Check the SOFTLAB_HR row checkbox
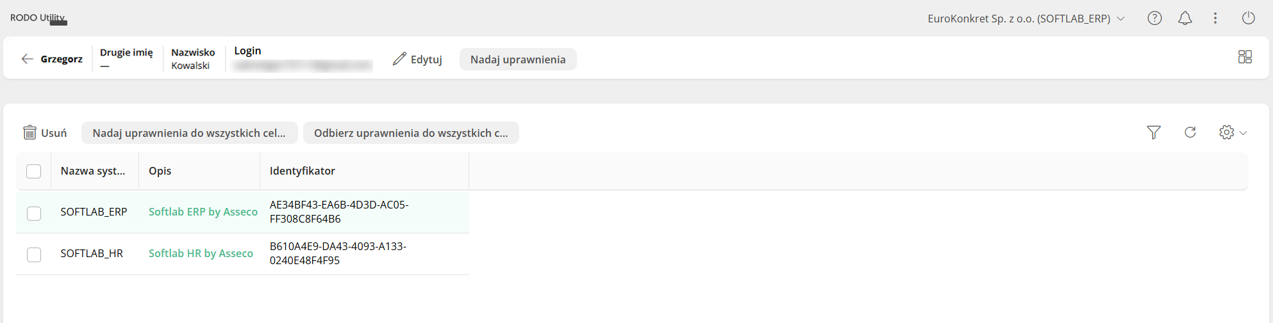Image resolution: width=1273 pixels, height=323 pixels. [x=34, y=255]
